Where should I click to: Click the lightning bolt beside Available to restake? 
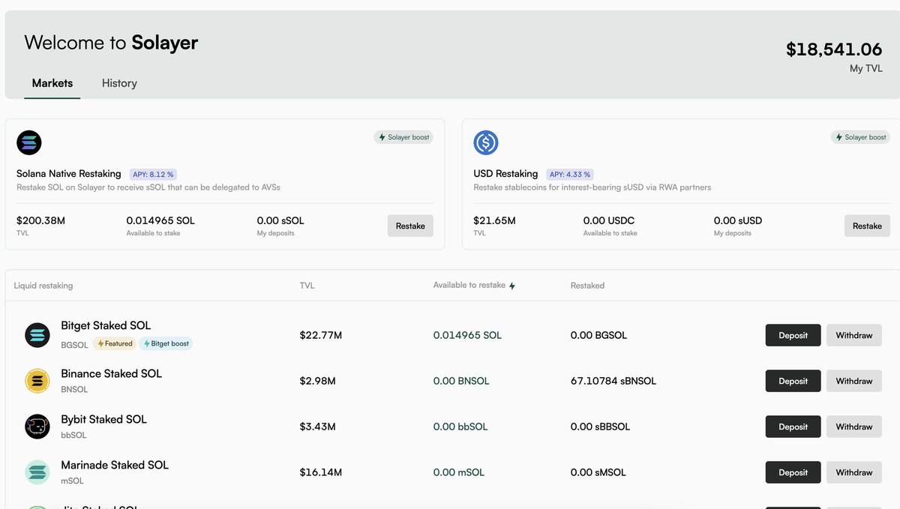pyautogui.click(x=512, y=286)
